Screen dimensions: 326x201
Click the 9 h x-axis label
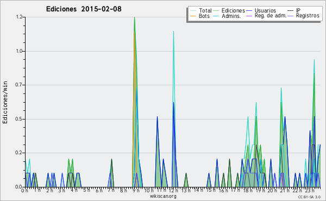coord(136,190)
